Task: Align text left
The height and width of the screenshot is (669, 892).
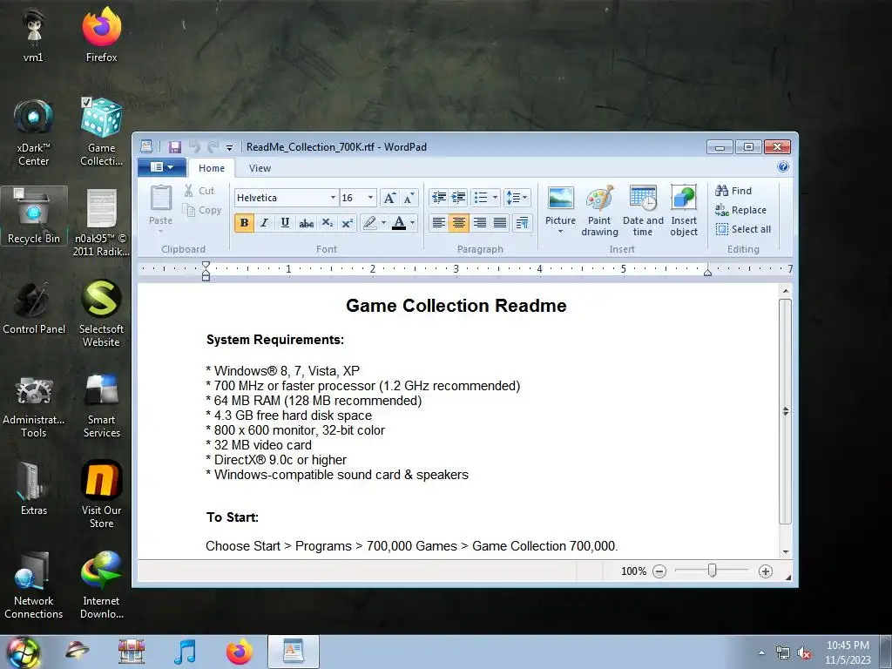Action: tap(439, 222)
